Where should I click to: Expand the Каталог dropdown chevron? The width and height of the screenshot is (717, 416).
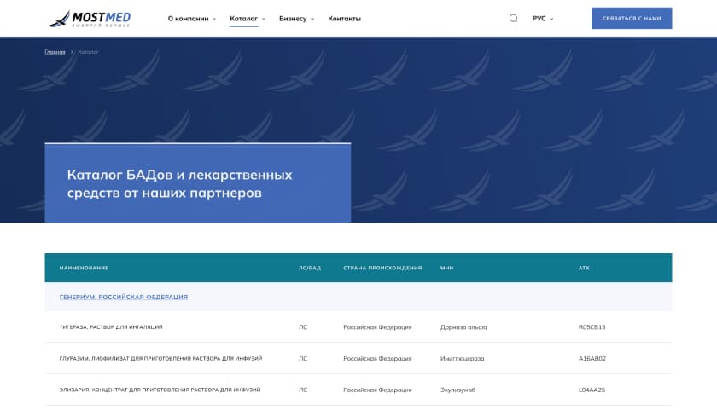[x=264, y=19]
